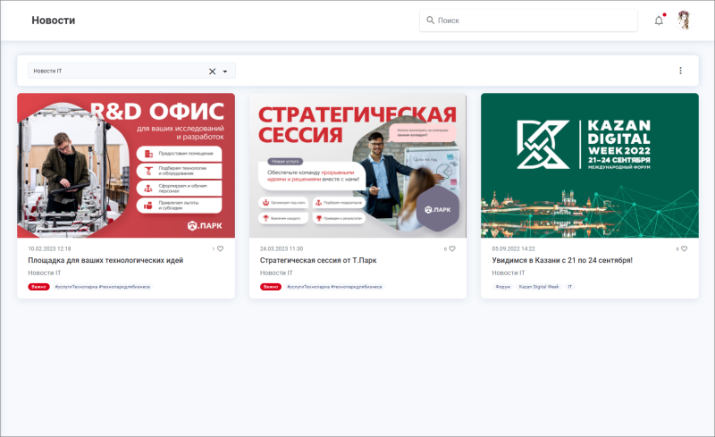This screenshot has height=437, width=715.
Task: Click Важно tag on Стратегическая сессия post
Action: [271, 287]
